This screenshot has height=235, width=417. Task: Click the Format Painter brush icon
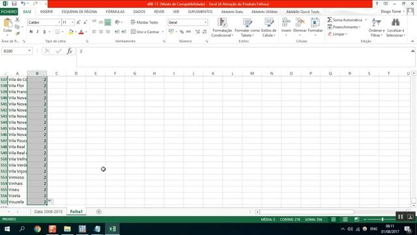[x=18, y=33]
